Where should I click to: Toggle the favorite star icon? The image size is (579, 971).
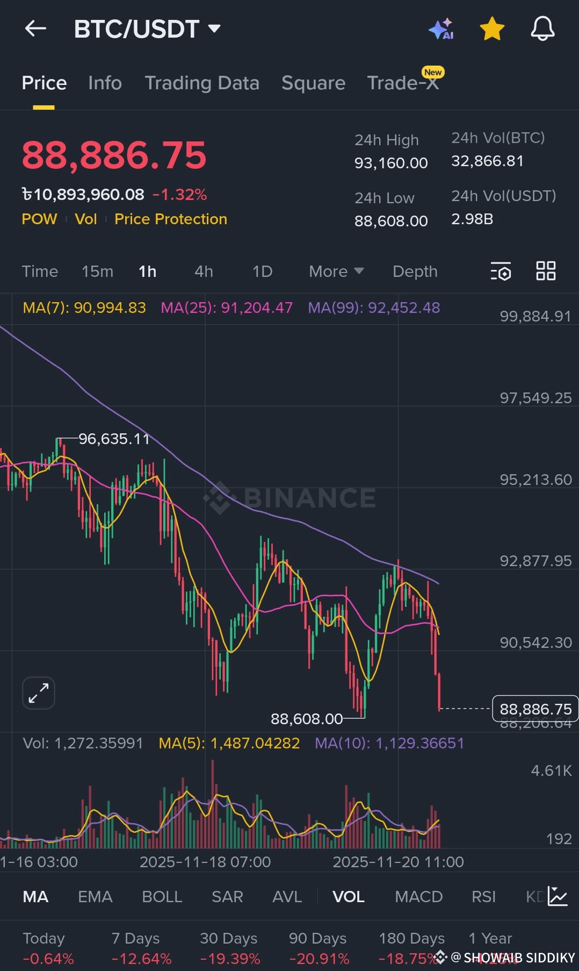pyautogui.click(x=491, y=28)
